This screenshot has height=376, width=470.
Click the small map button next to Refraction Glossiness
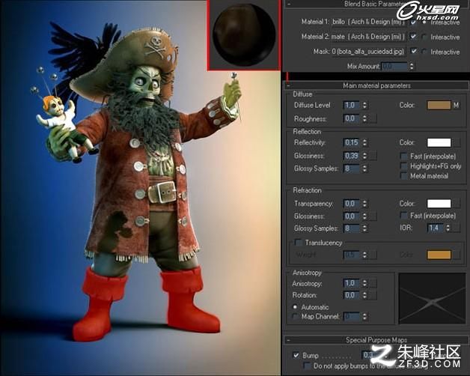(x=373, y=216)
